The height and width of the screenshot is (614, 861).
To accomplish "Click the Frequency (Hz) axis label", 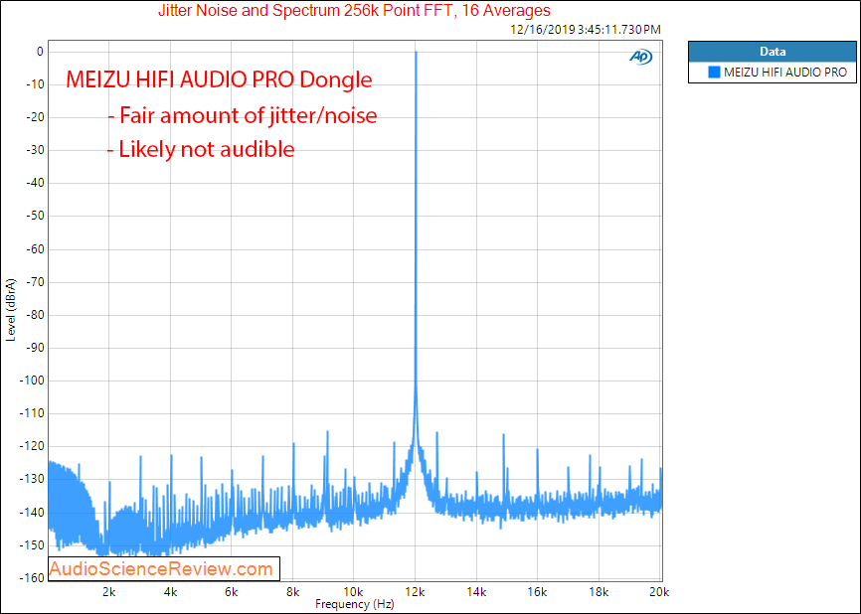I will pos(355,604).
